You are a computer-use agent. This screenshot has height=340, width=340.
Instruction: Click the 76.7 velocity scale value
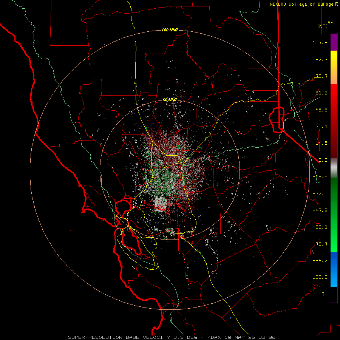[321, 76]
